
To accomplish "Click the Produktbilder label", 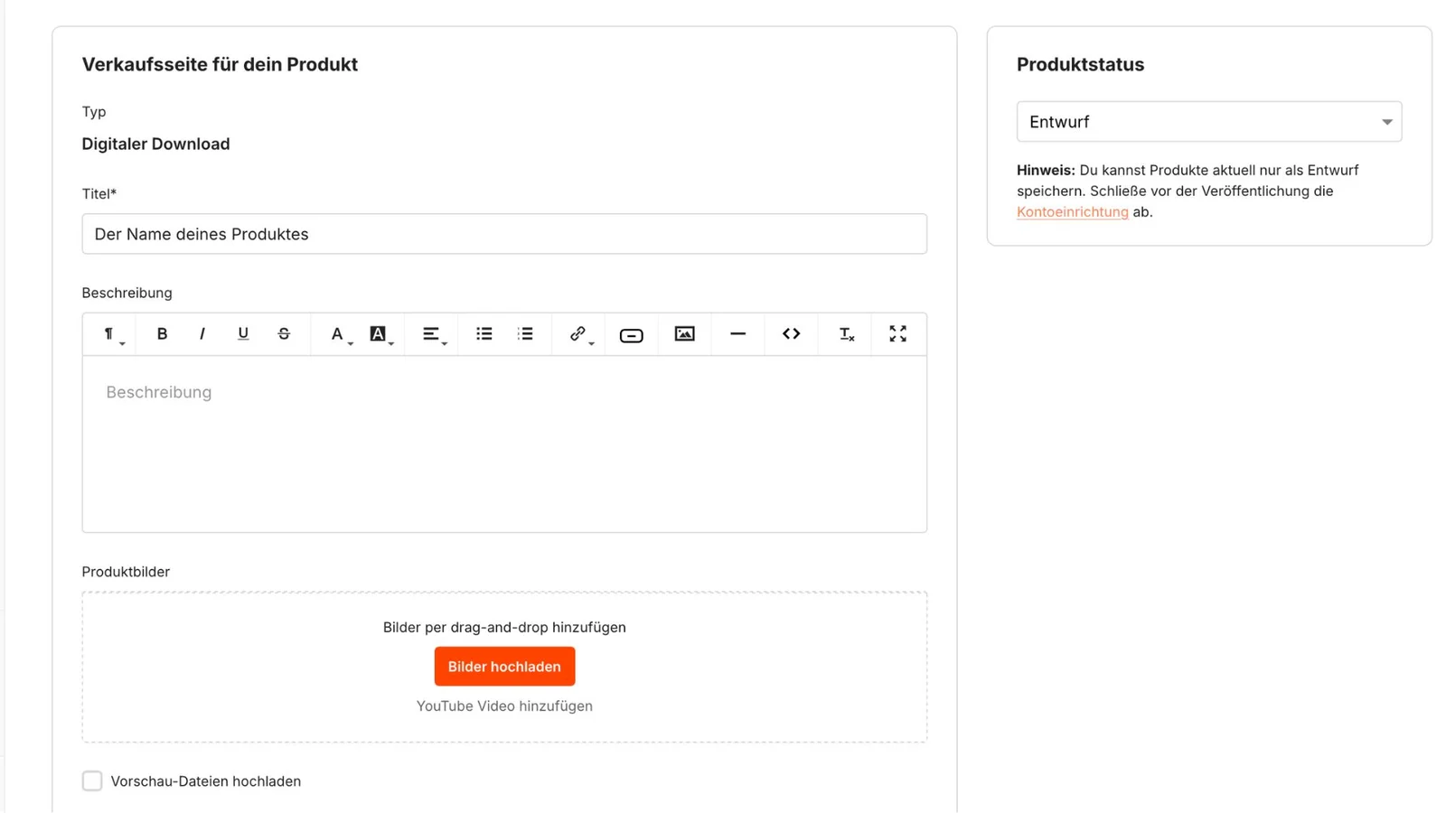I will [x=126, y=572].
